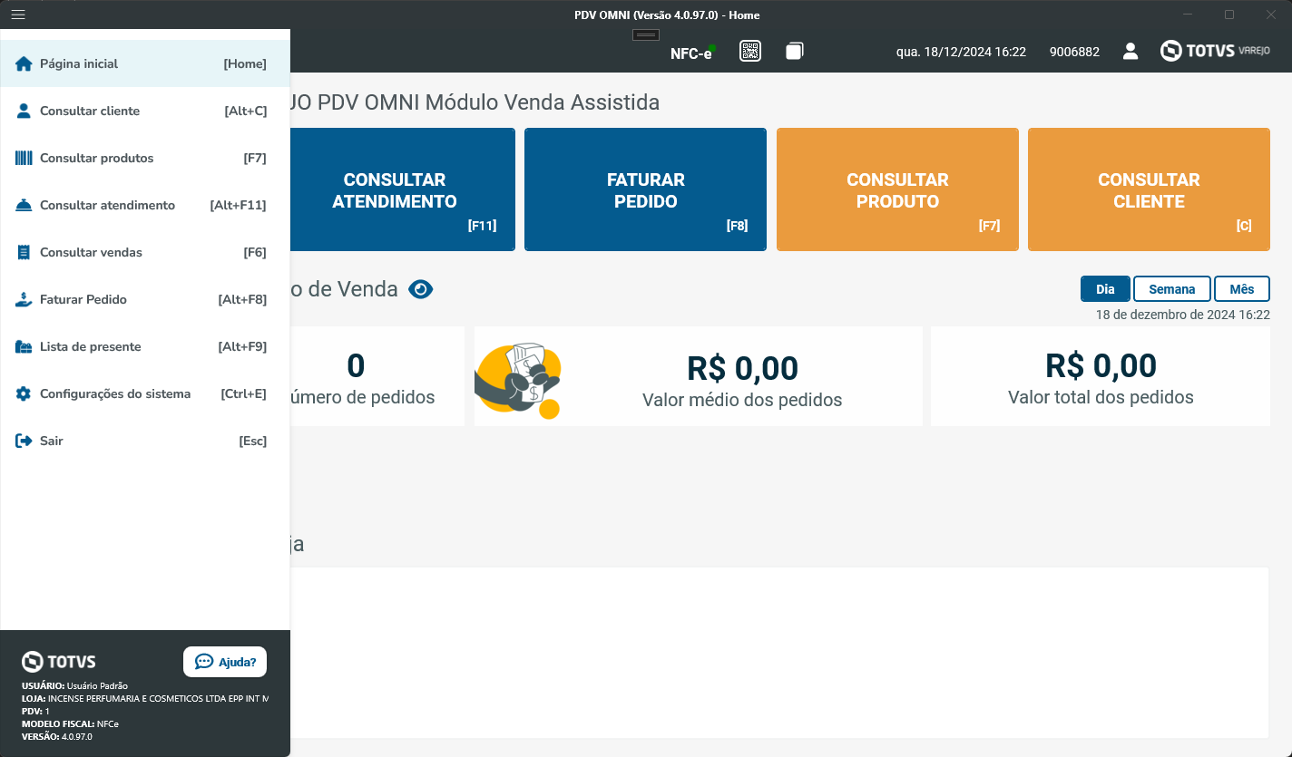Open the Ajuda? help button

224,661
